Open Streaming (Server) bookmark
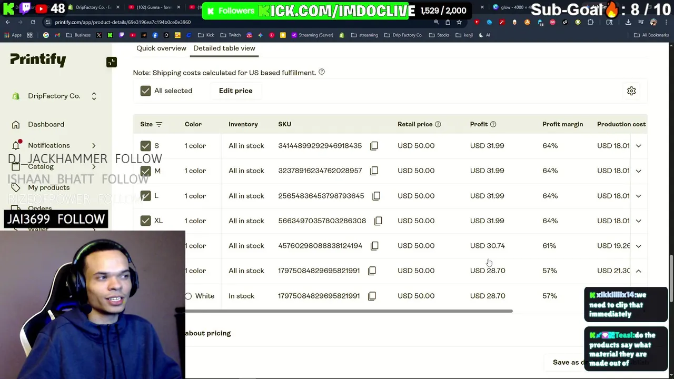The image size is (674, 379). (312, 35)
